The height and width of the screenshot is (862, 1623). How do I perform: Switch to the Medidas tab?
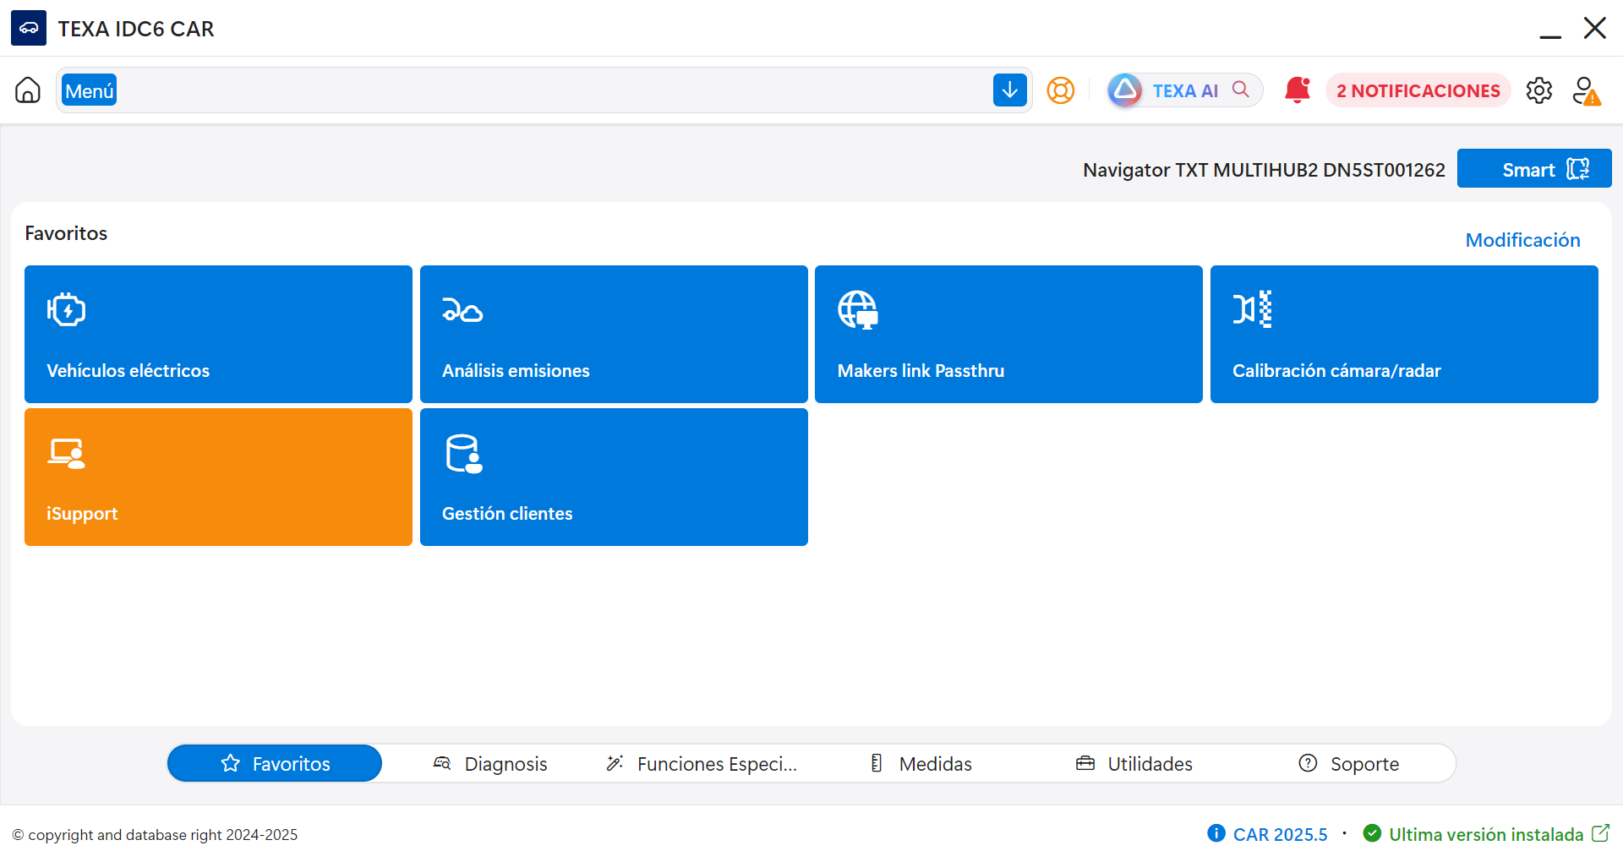[920, 763]
